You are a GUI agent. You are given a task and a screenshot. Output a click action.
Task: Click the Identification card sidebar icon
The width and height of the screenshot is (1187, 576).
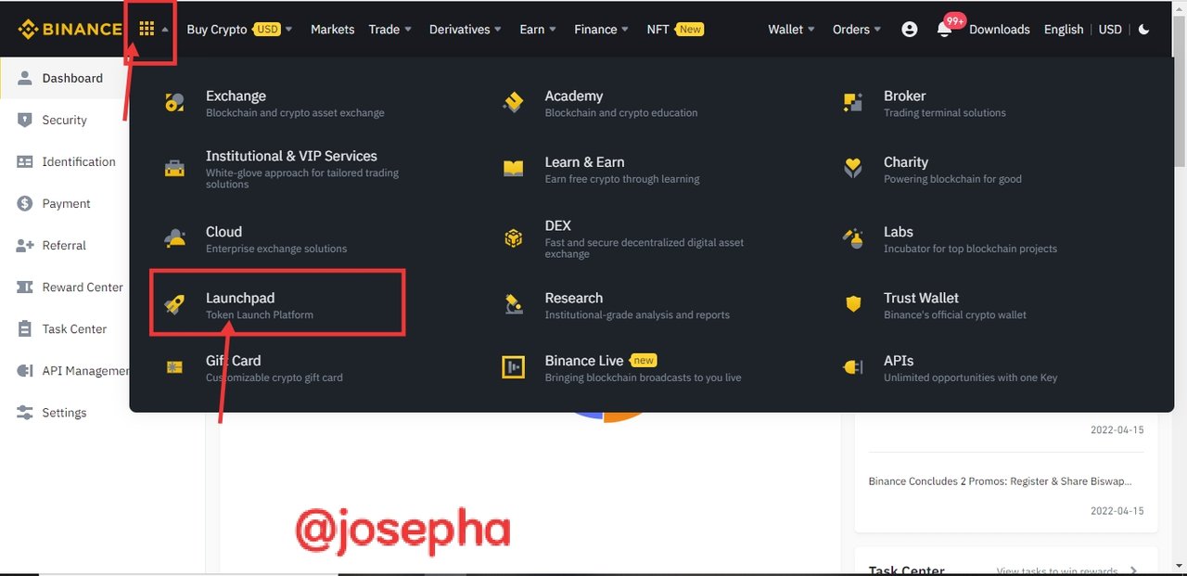(x=25, y=161)
